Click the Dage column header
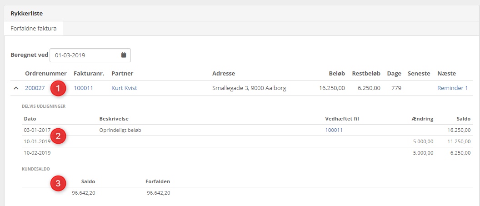 [x=394, y=74]
